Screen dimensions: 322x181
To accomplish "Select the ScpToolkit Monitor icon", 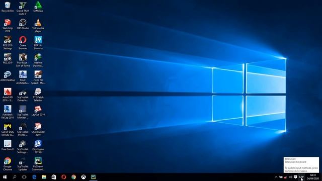I will click(23, 112).
